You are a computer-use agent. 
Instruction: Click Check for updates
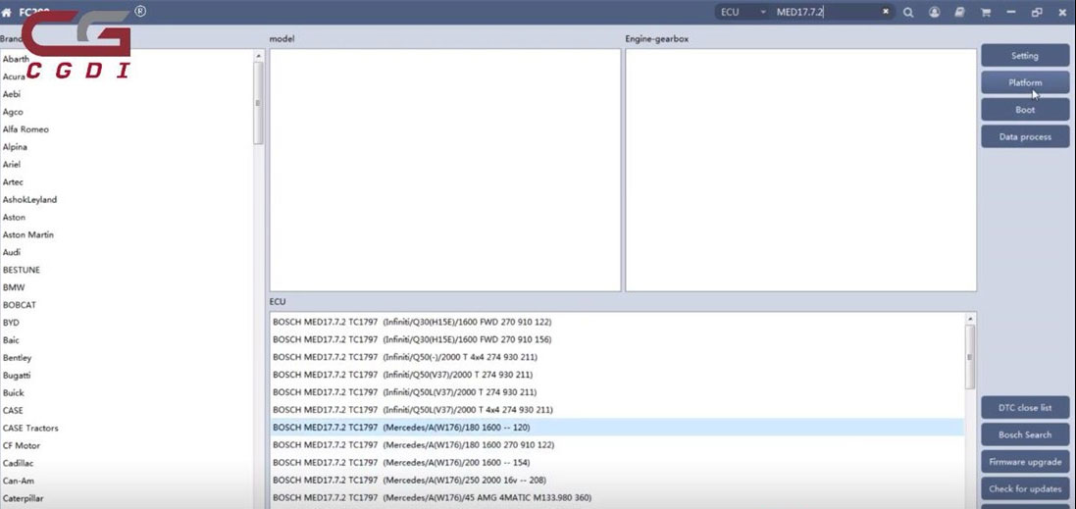point(1025,489)
